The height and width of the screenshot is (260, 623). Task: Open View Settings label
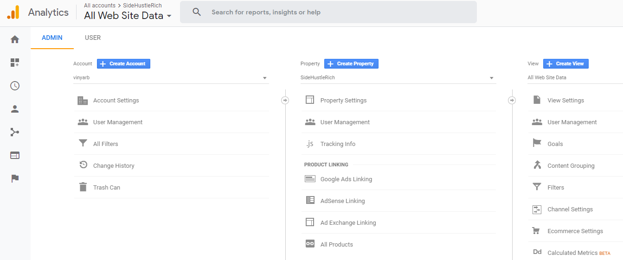[x=566, y=101]
